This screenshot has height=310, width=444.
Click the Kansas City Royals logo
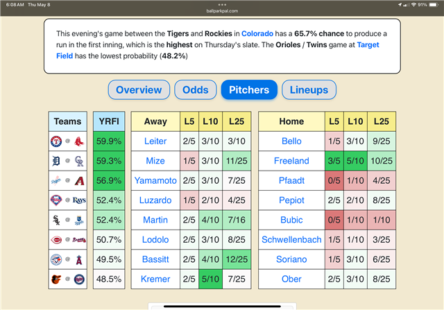click(79, 220)
